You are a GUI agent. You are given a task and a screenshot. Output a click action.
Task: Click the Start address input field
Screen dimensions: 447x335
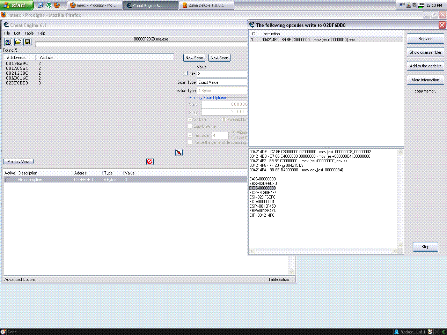[224, 104]
